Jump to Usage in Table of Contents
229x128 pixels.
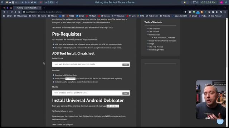[x=151, y=44]
